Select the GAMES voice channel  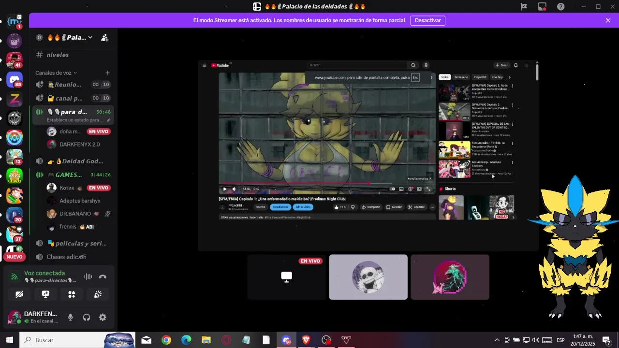pyautogui.click(x=73, y=175)
